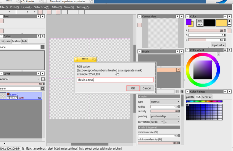
Task: Click the overlapping squares icon in the RGB dialog title bar
Action: click(94, 59)
